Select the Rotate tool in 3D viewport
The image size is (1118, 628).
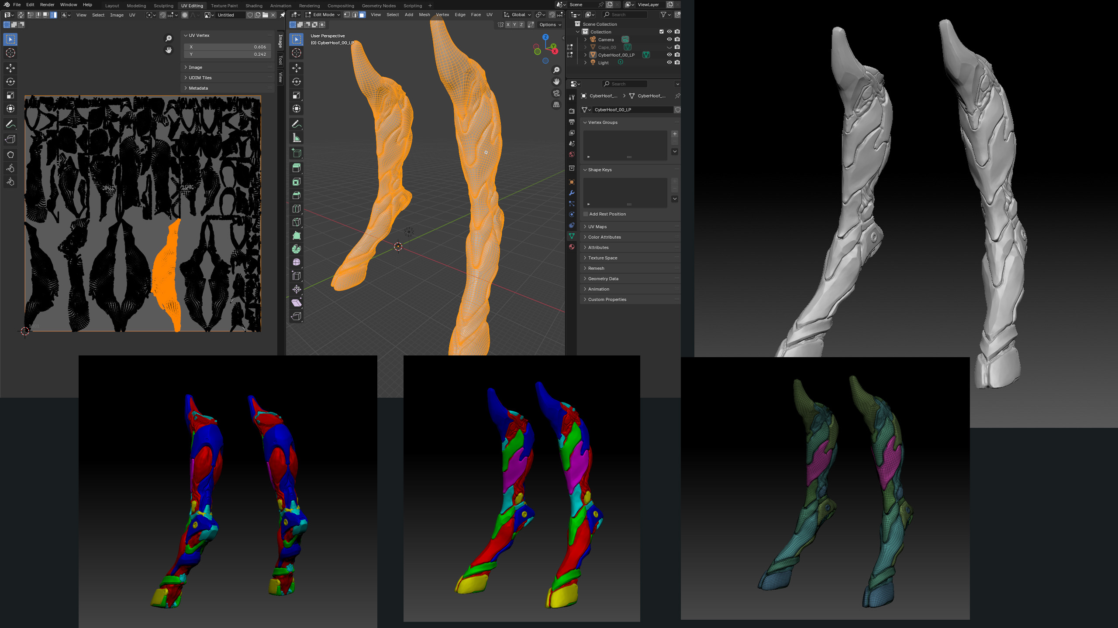(x=297, y=82)
